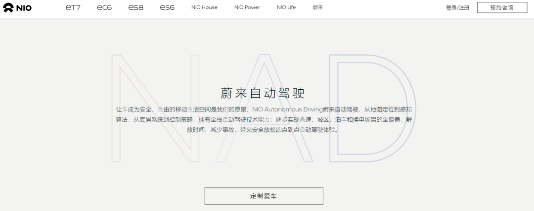
Task: Click the text line starting 让车成为安全
Action: pos(264,110)
